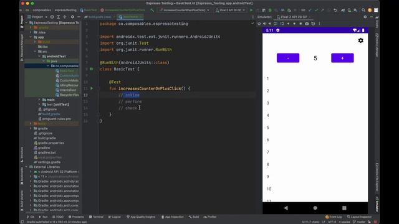
Task: Click the git branch master in status bar
Action: point(359,222)
